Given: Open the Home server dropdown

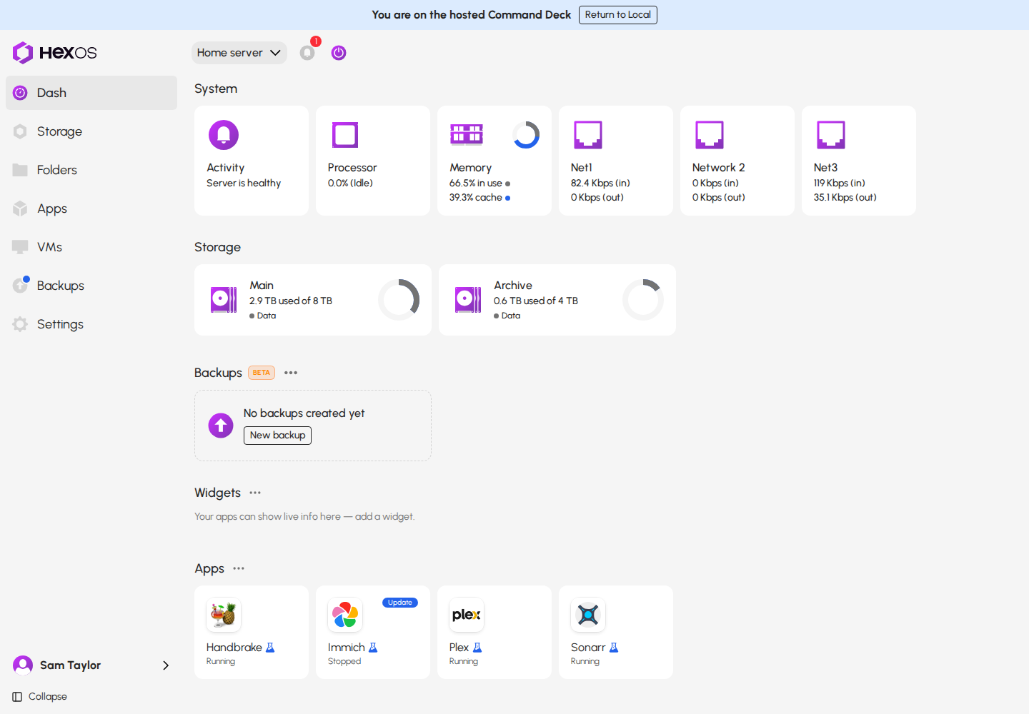Looking at the screenshot, I should (239, 53).
